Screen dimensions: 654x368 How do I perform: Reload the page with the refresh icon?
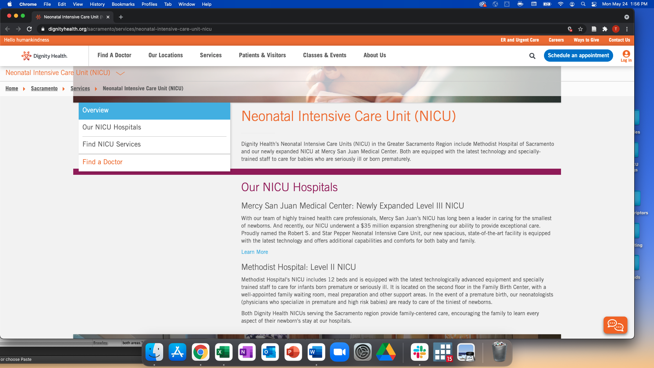tap(29, 29)
